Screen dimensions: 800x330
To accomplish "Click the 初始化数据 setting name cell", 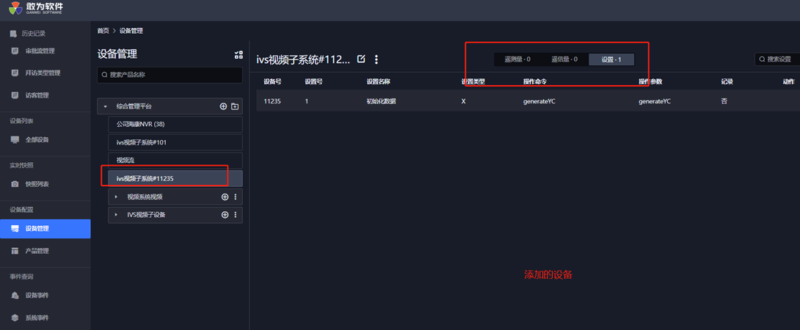I will coord(382,101).
